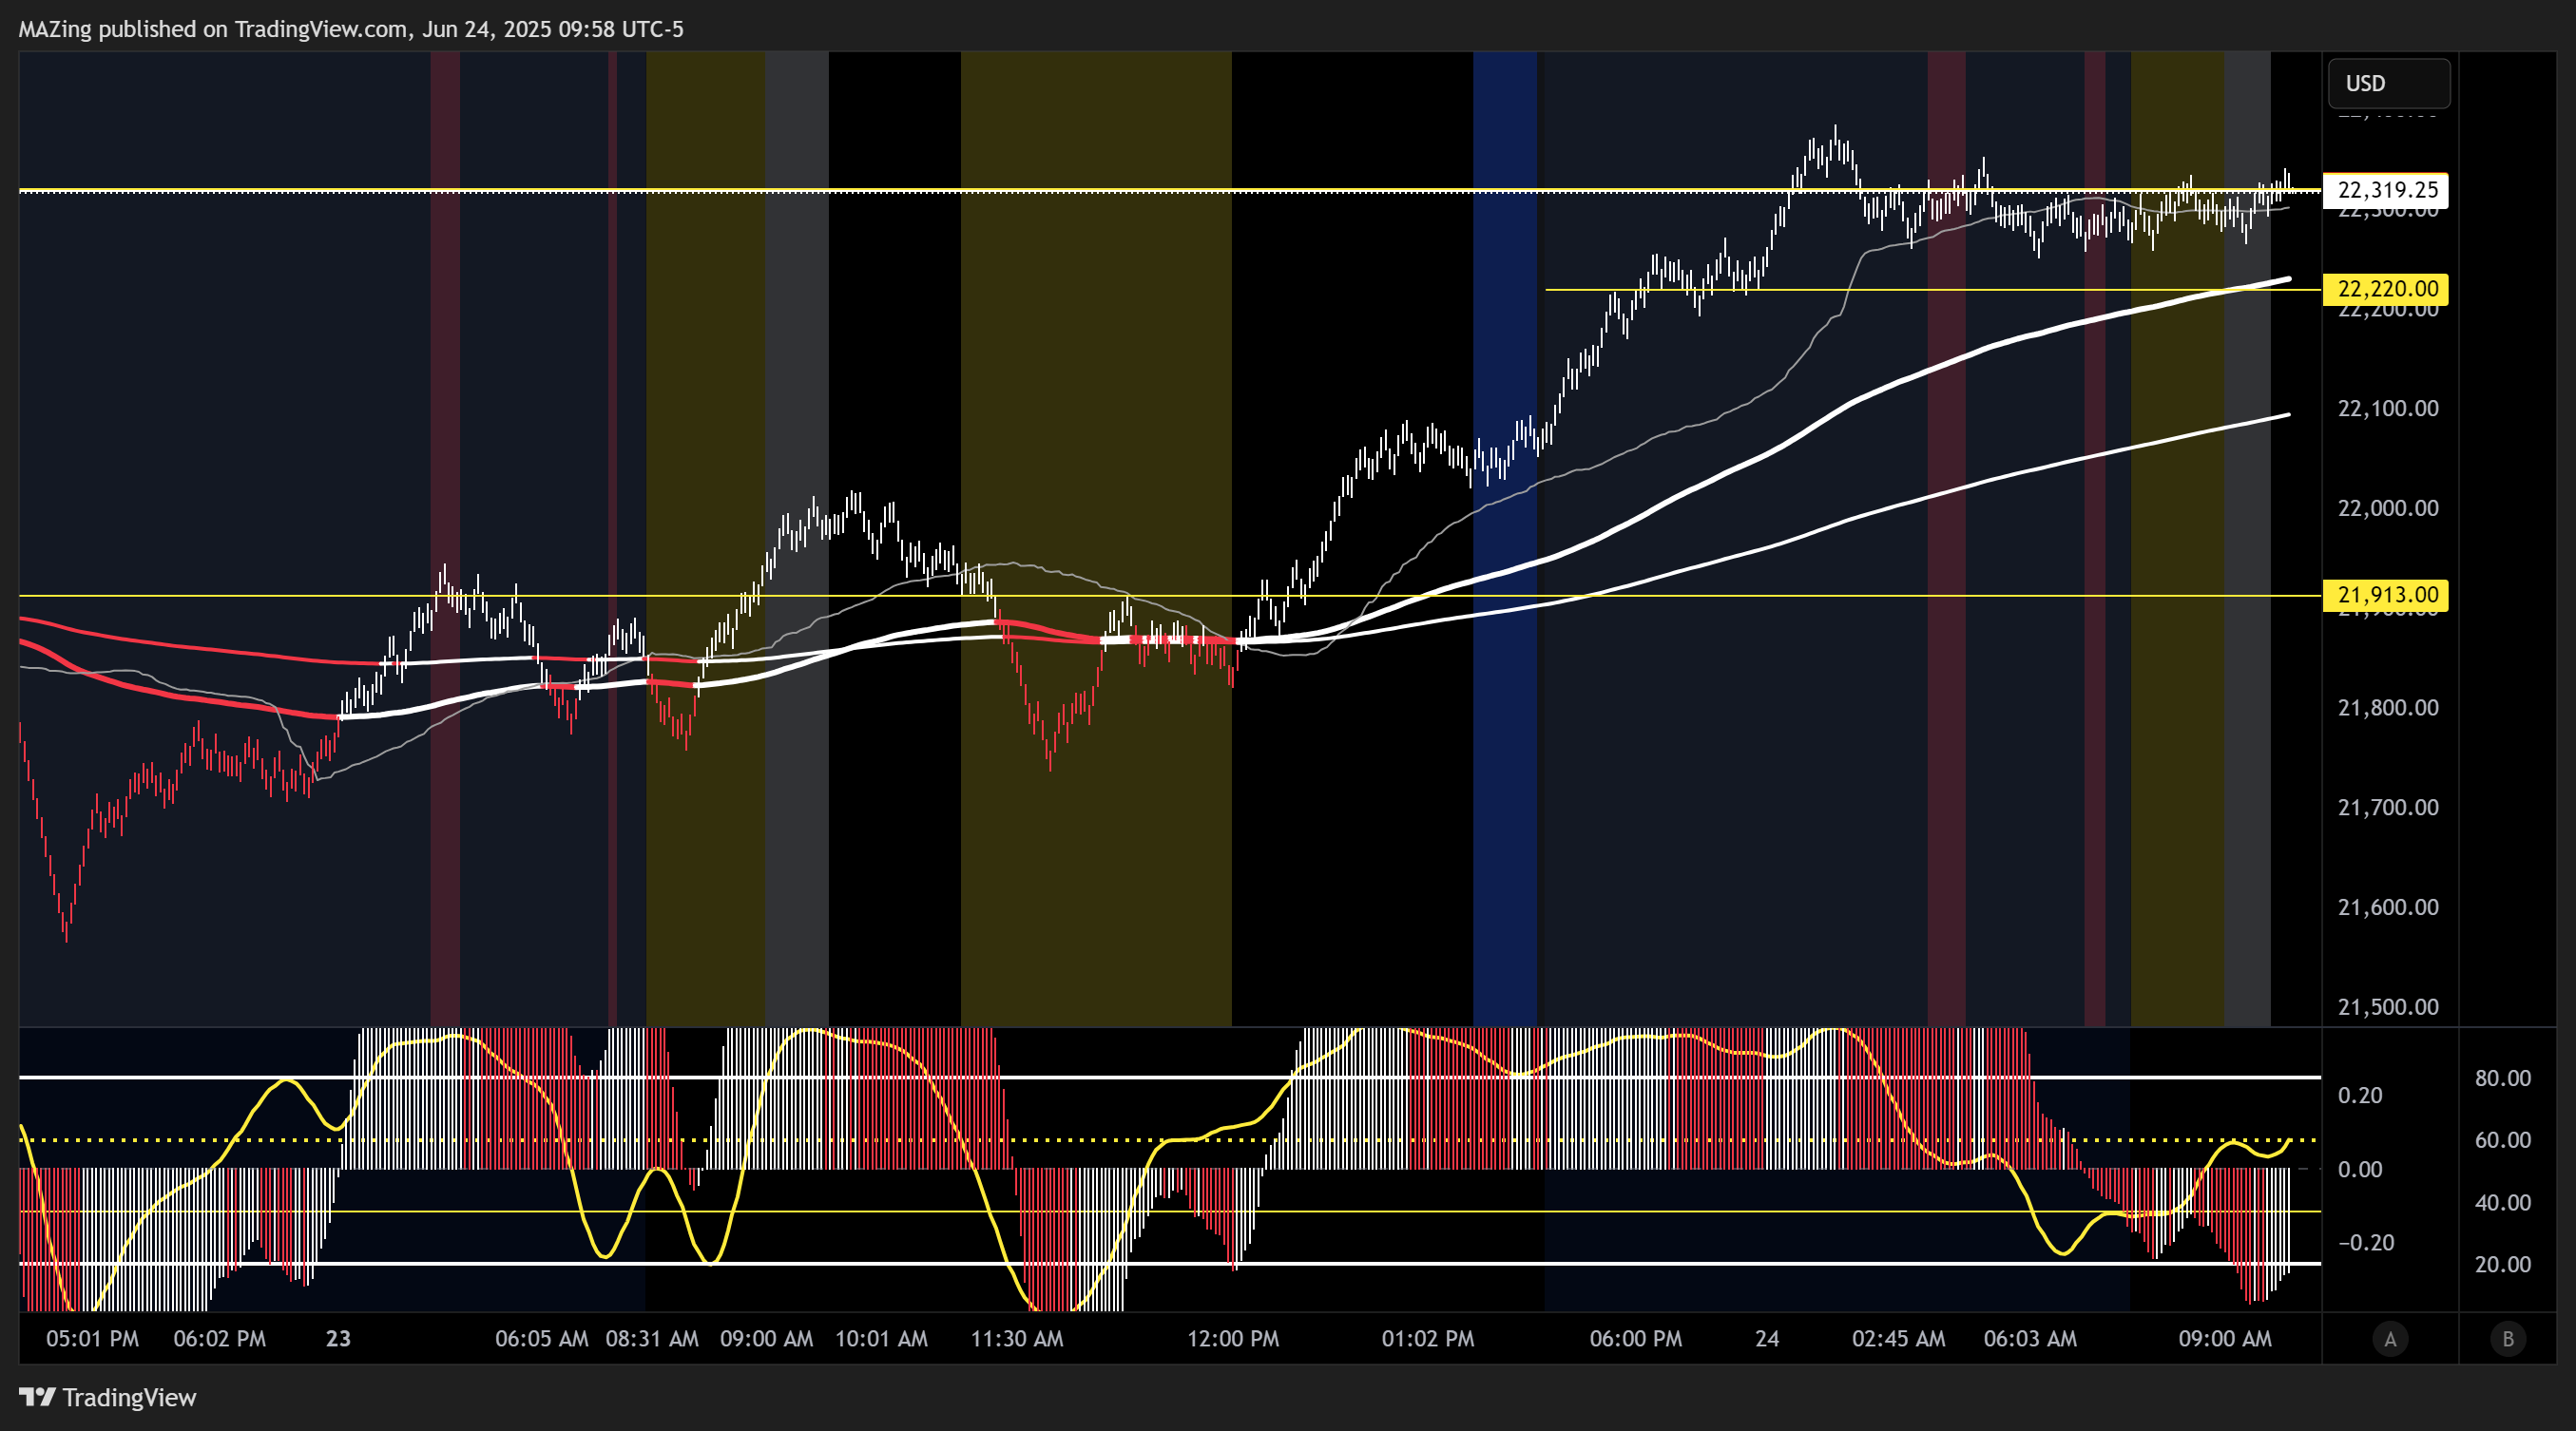Click the 60.00 oscillator scale value
The width and height of the screenshot is (2576, 1431).
[2503, 1140]
